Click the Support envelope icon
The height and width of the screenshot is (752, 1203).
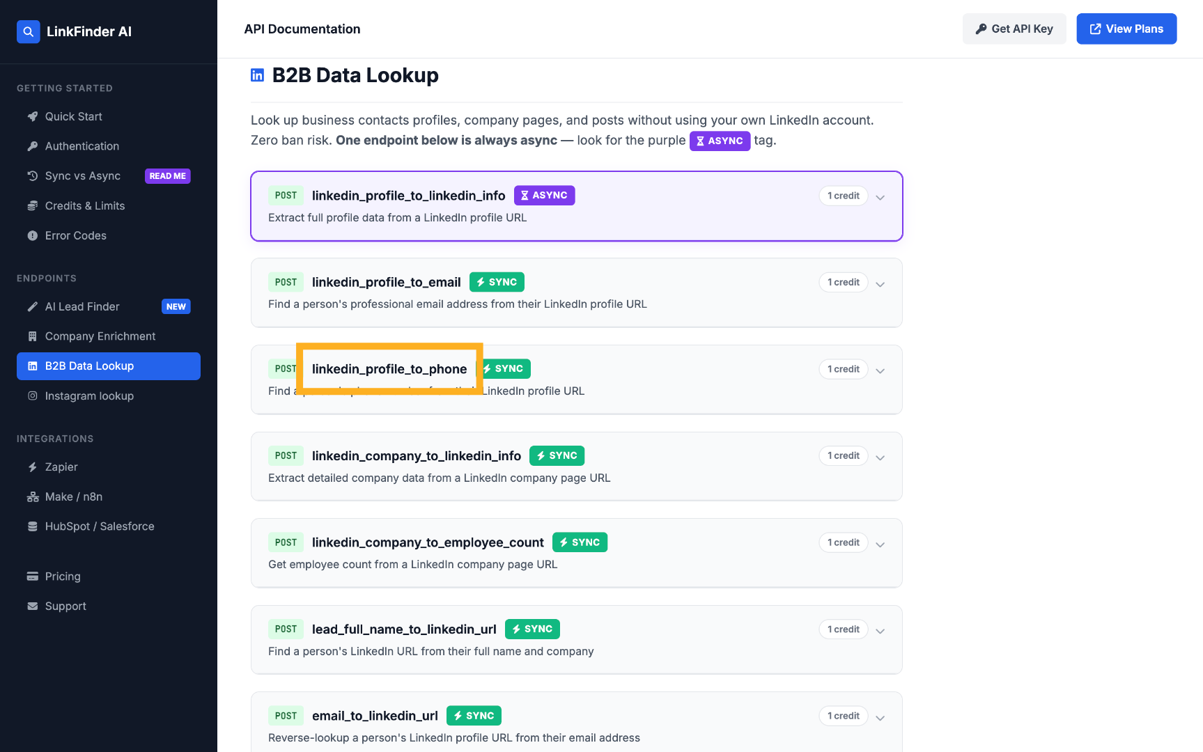[x=33, y=606]
